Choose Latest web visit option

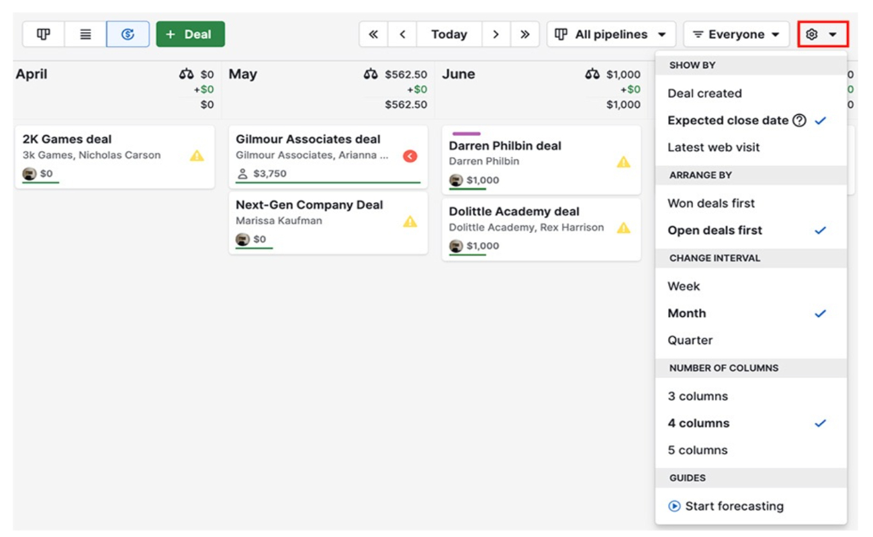point(714,148)
